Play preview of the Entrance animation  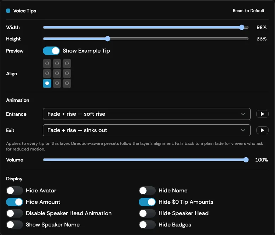click(x=262, y=114)
